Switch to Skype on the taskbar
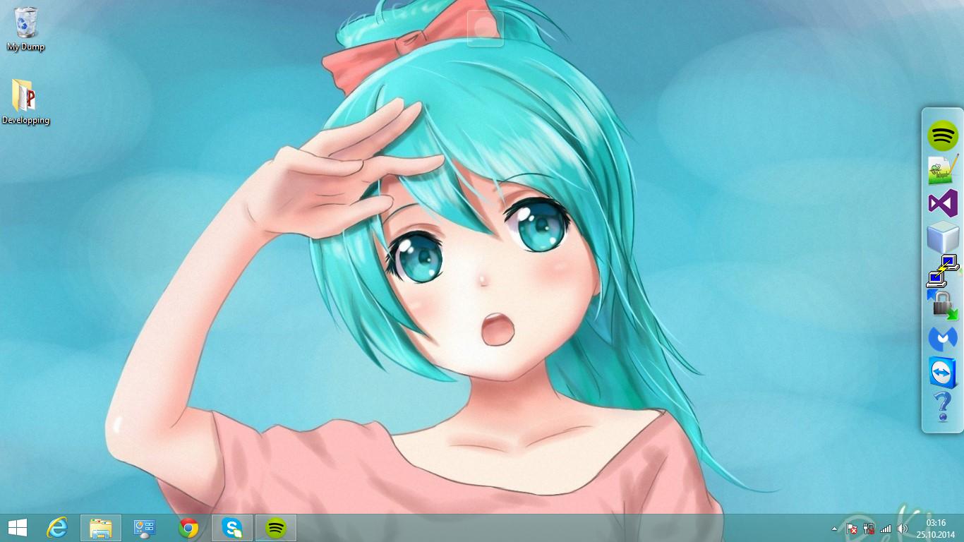The height and width of the screenshot is (542, 964). click(x=232, y=528)
